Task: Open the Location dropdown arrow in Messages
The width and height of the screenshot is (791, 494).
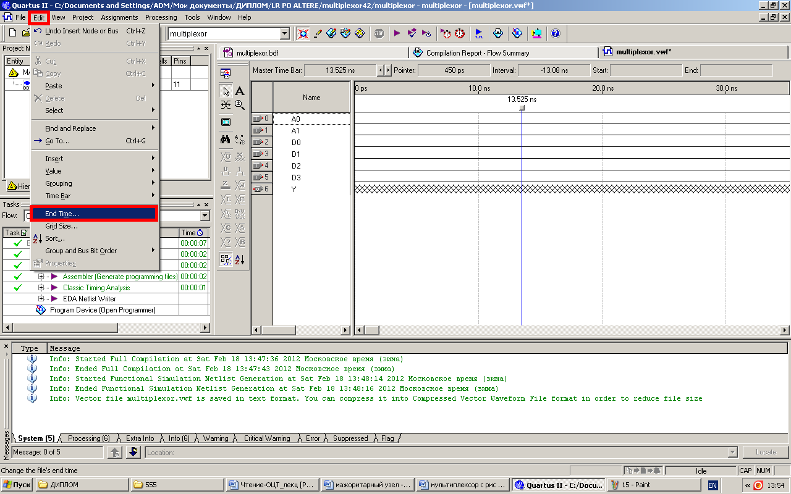Action: point(733,453)
